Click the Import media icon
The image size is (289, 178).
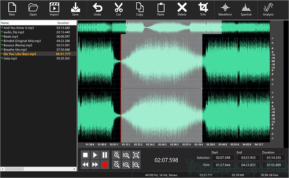point(54,9)
